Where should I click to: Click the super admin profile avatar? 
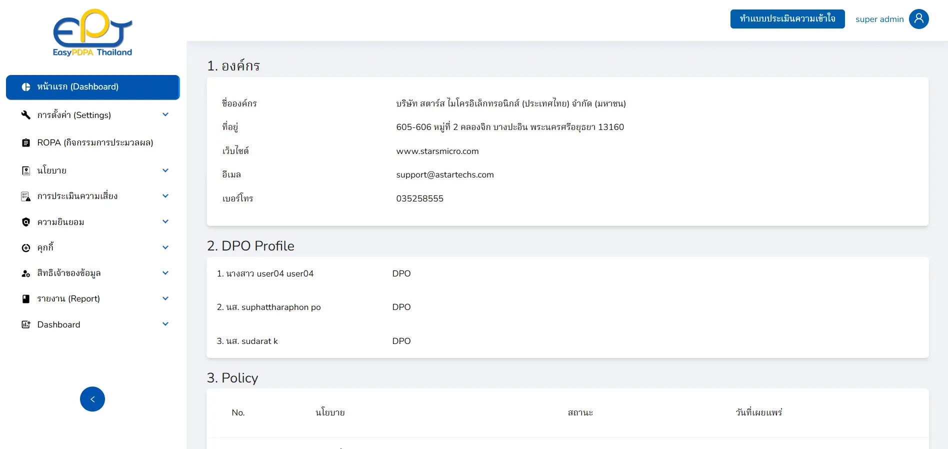point(918,19)
